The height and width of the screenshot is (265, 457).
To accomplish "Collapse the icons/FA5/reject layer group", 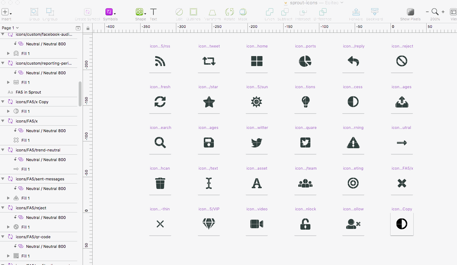I will tap(3, 208).
